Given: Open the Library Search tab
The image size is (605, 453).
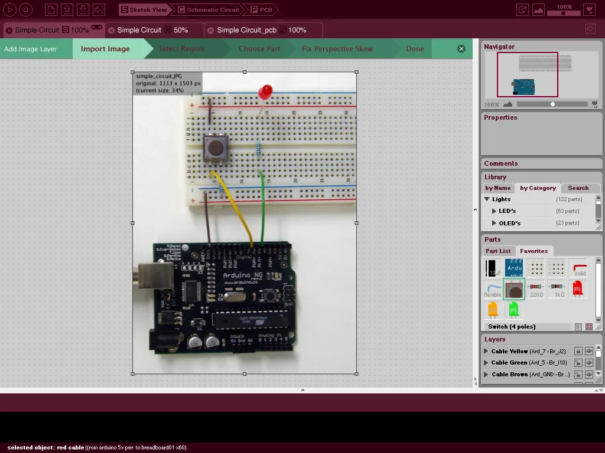Looking at the screenshot, I should pyautogui.click(x=578, y=188).
